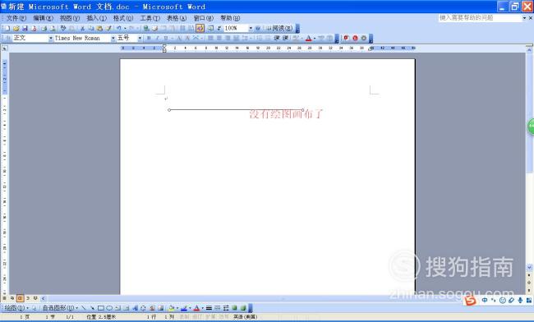The height and width of the screenshot is (322, 534).
Task: Open the 自选图形 AutoShapes menu
Action: click(x=60, y=308)
